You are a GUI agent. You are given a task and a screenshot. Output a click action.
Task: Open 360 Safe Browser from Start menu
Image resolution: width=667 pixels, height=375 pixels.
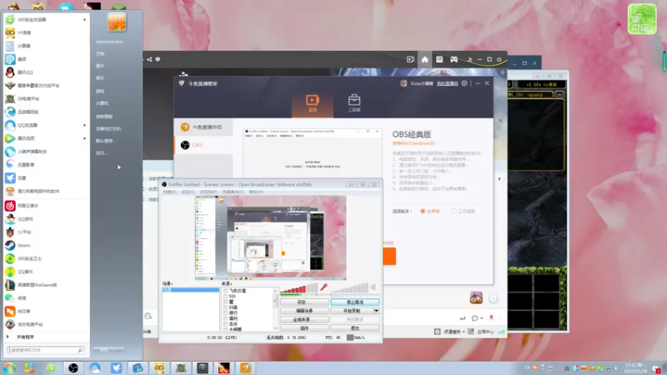[x=45, y=19]
